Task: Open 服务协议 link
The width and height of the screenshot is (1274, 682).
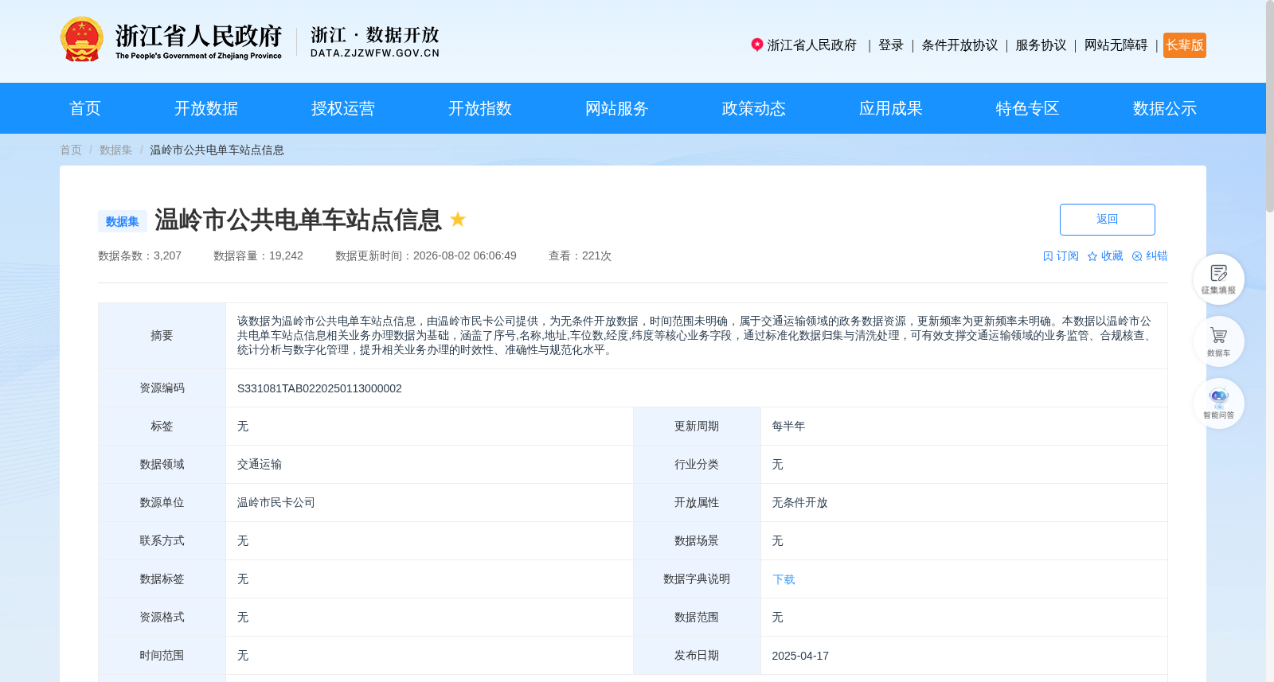Action: (1041, 45)
